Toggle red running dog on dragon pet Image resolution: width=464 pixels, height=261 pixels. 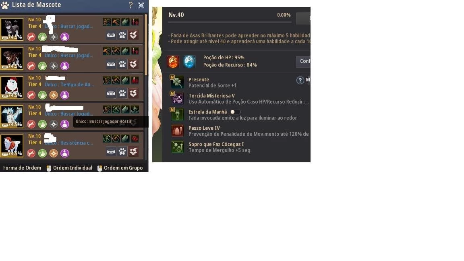(31, 124)
